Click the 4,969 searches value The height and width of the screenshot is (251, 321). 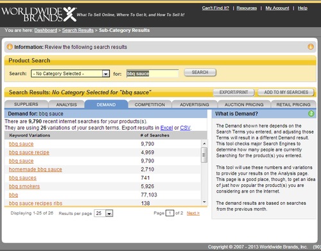(x=148, y=152)
